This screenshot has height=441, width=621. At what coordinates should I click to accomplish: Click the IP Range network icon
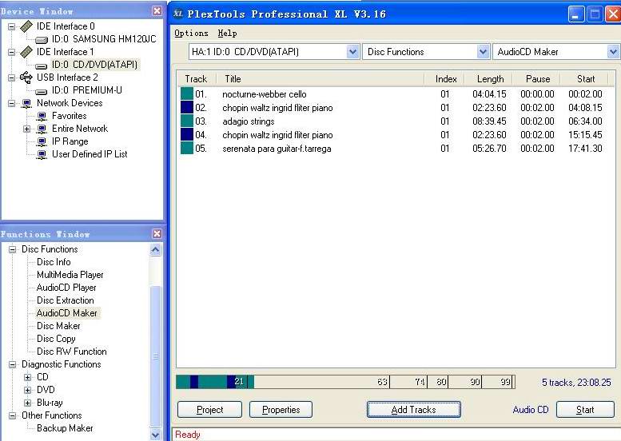42,141
